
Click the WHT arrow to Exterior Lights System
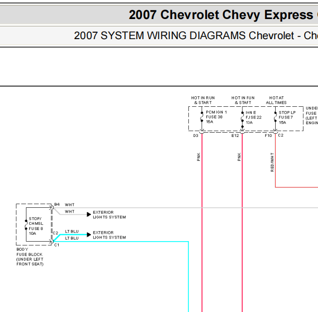(x=89, y=215)
